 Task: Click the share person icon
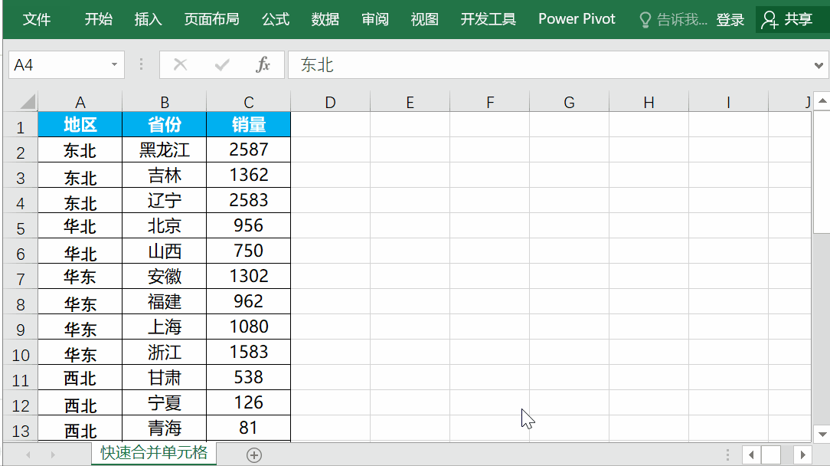[x=769, y=20]
